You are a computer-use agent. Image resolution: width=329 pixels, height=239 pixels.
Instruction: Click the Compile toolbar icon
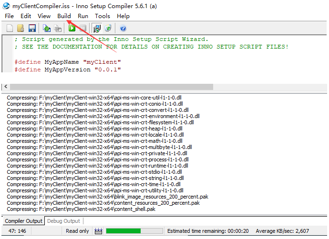pos(47,28)
